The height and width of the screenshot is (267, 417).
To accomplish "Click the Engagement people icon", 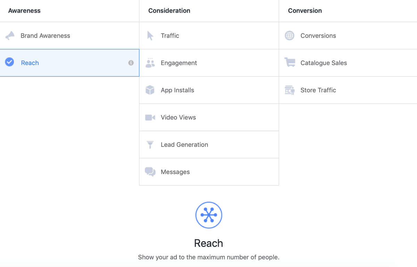I will (x=150, y=63).
